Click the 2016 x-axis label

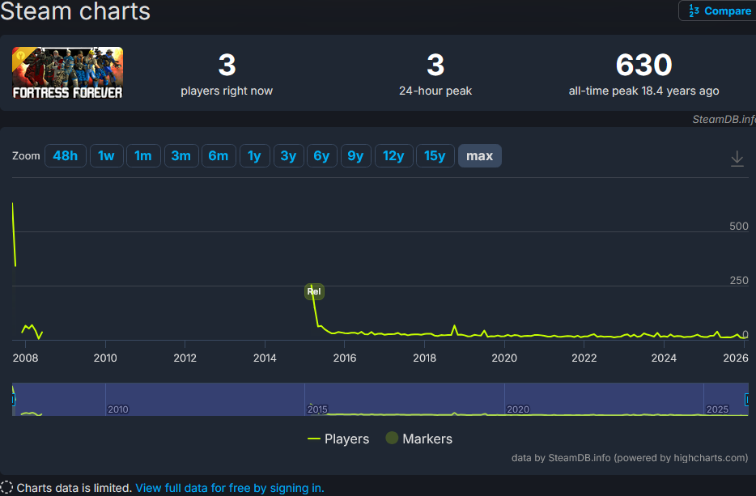click(345, 358)
